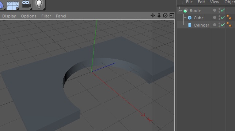The width and height of the screenshot is (235, 131).
Task: Open the viewport Display menu
Action: point(9,16)
